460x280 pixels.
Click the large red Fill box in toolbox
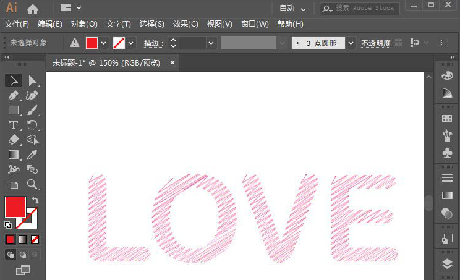tap(15, 207)
